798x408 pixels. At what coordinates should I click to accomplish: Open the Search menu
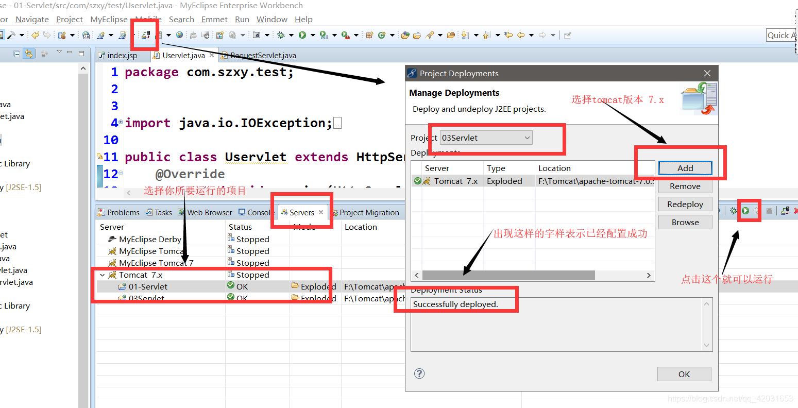[181, 19]
